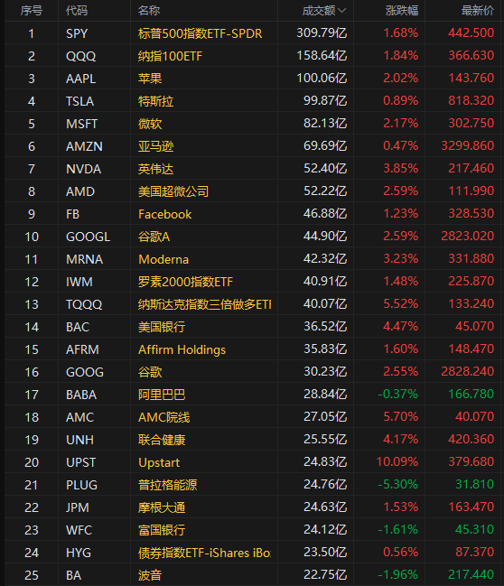Open the SPY 标普500指数ETF-SPDR row
Viewport: 504px width, 586px height.
(253, 33)
